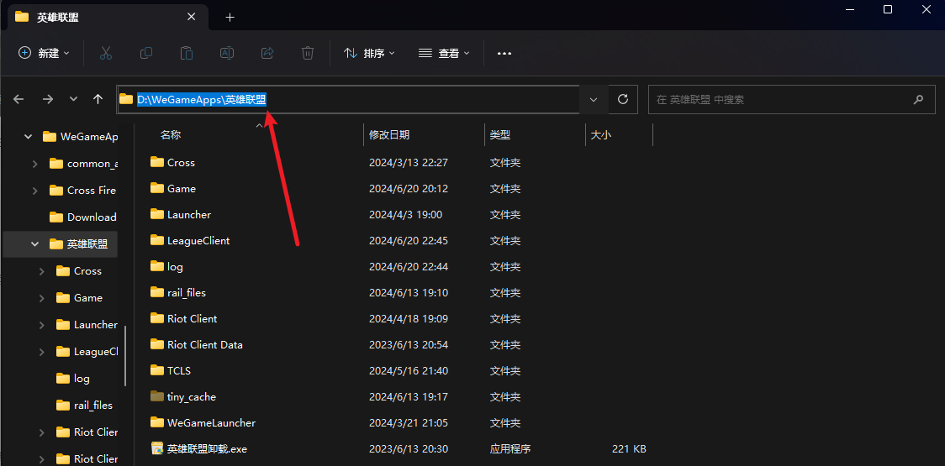Click the Copy icon in toolbar

(x=145, y=53)
